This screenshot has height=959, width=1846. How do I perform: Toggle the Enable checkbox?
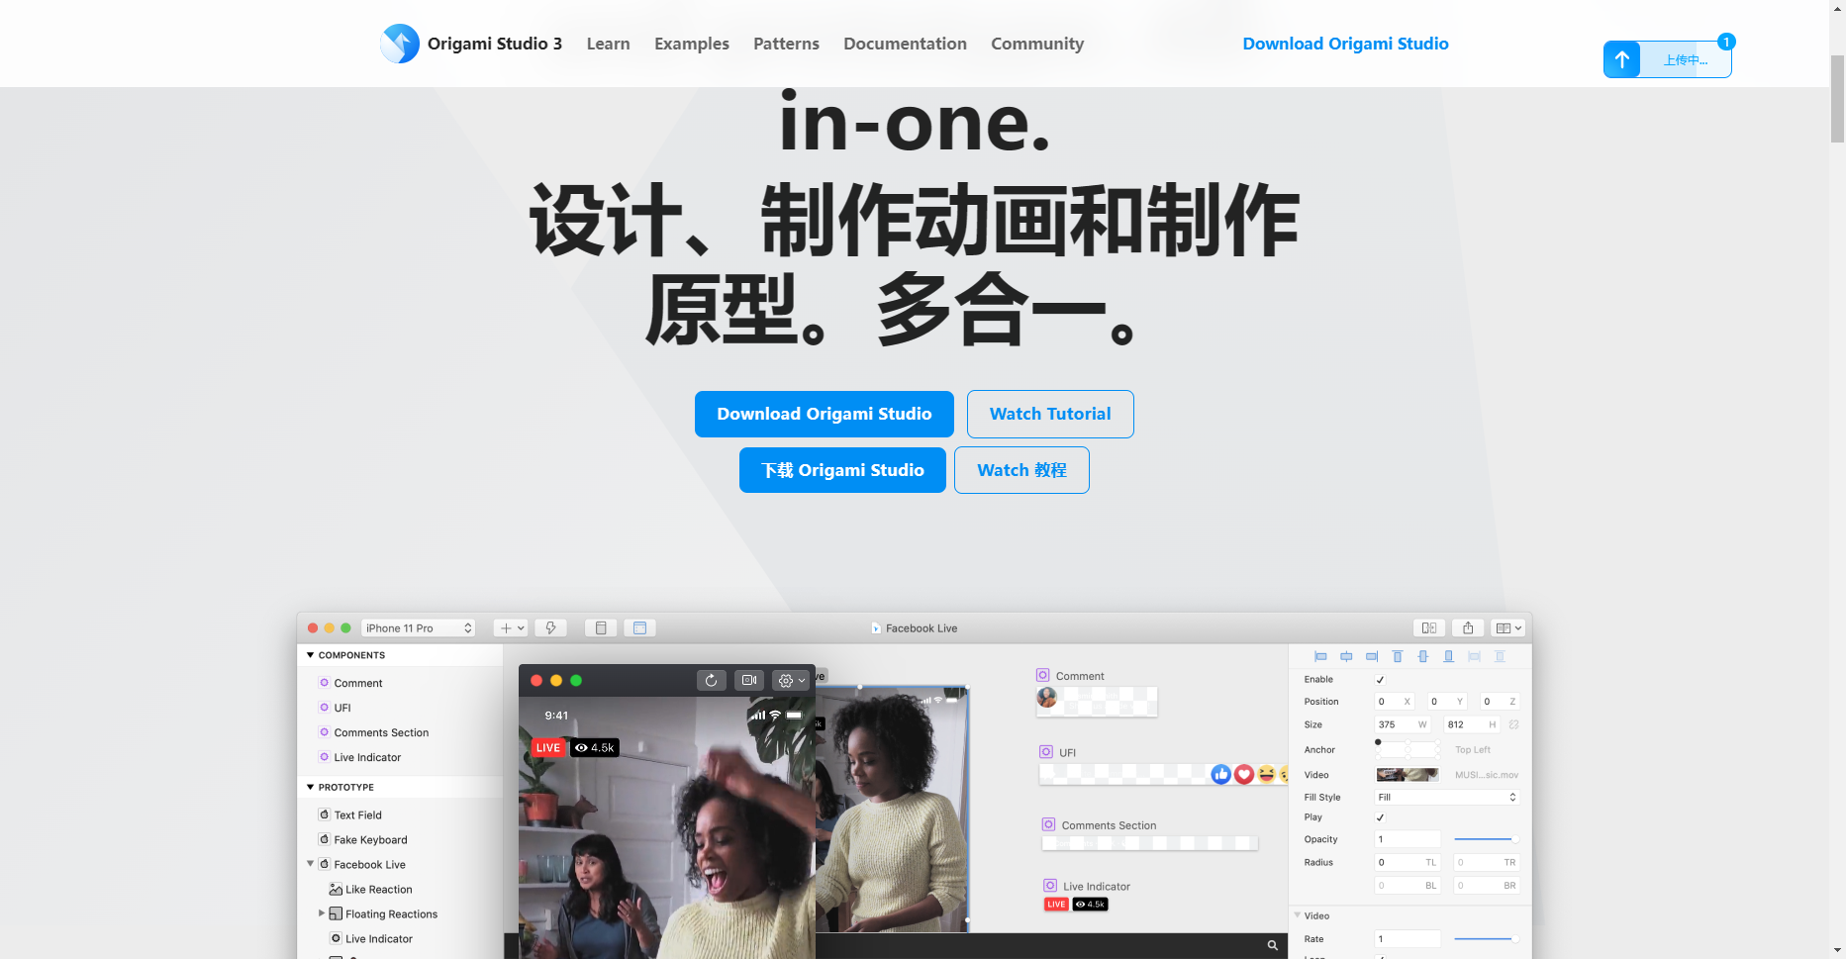(x=1381, y=680)
